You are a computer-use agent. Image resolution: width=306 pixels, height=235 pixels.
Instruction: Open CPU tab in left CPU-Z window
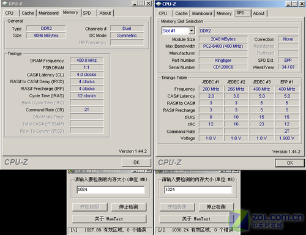point(9,13)
